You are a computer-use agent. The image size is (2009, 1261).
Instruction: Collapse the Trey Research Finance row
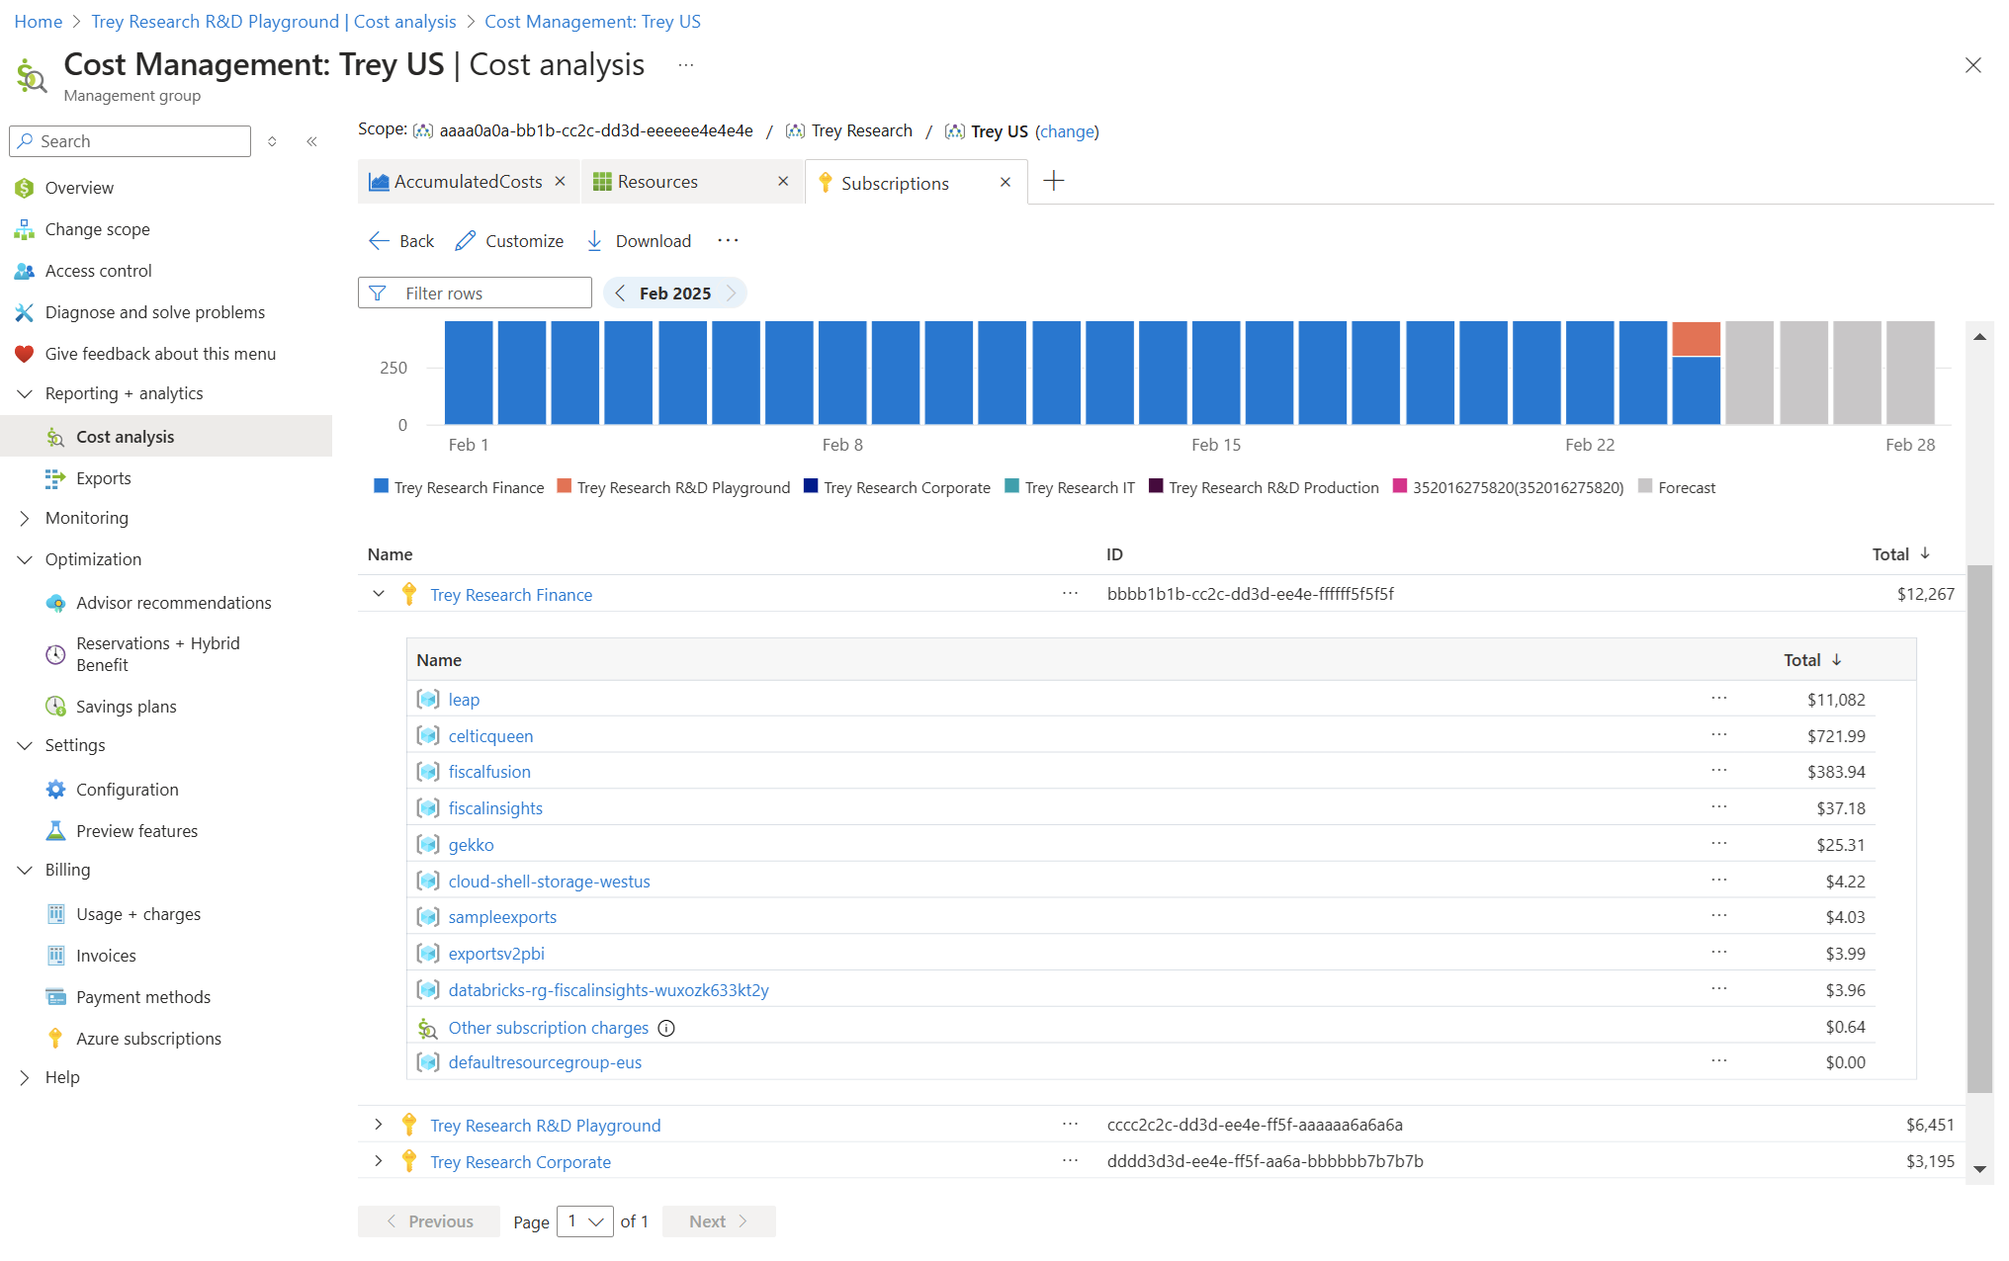coord(379,594)
